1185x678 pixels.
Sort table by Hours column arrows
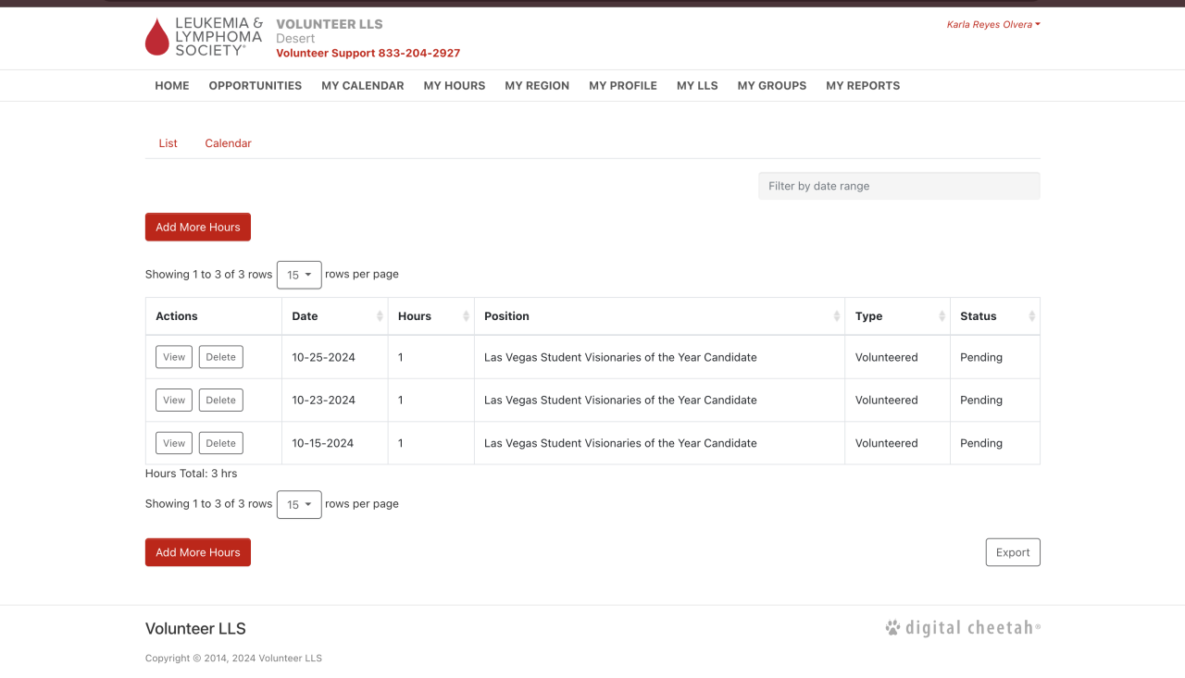point(466,316)
